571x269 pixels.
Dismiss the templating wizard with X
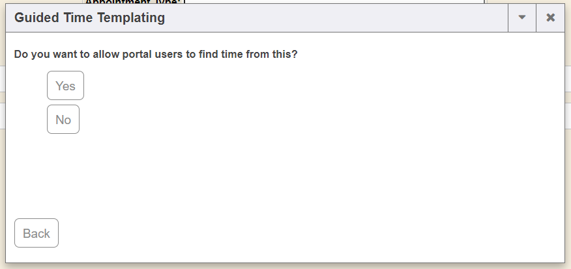550,18
